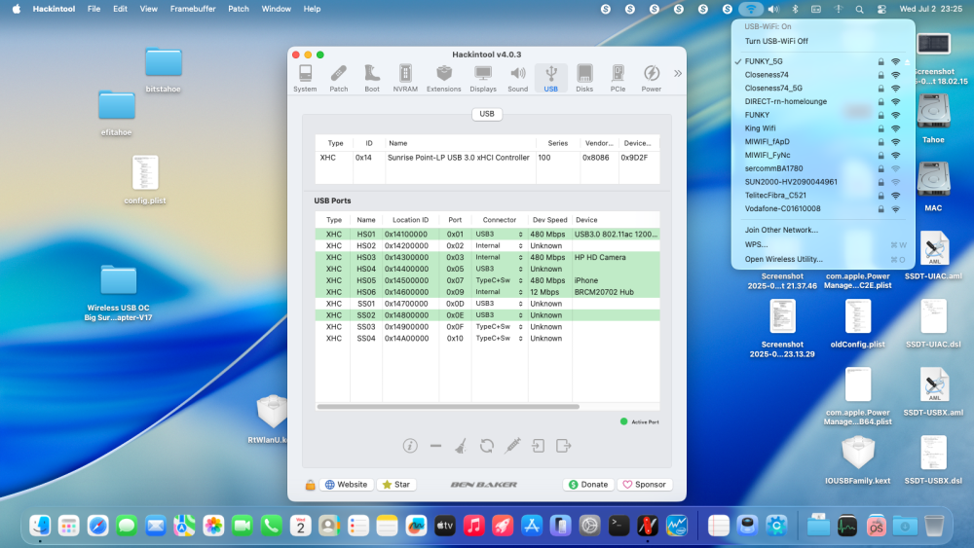Viewport: 974px width, 548px height.
Task: Open connector dropdown for HS04 port
Action: (520, 270)
